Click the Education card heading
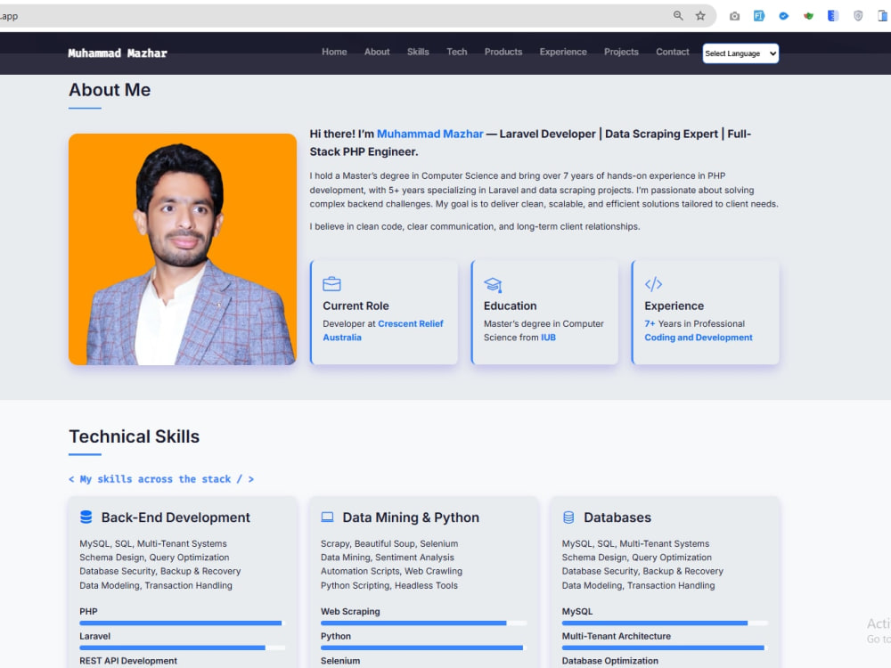Image resolution: width=891 pixels, height=668 pixels. coord(510,305)
